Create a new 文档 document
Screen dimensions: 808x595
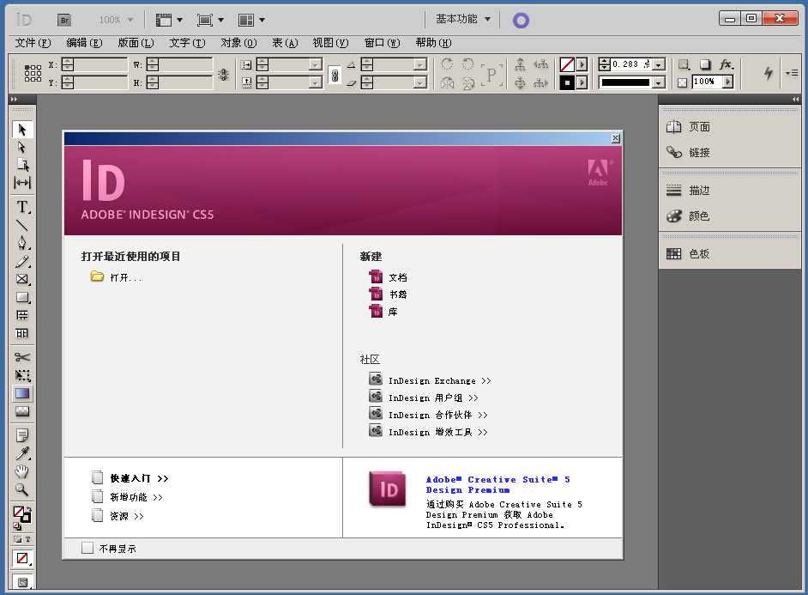click(398, 277)
